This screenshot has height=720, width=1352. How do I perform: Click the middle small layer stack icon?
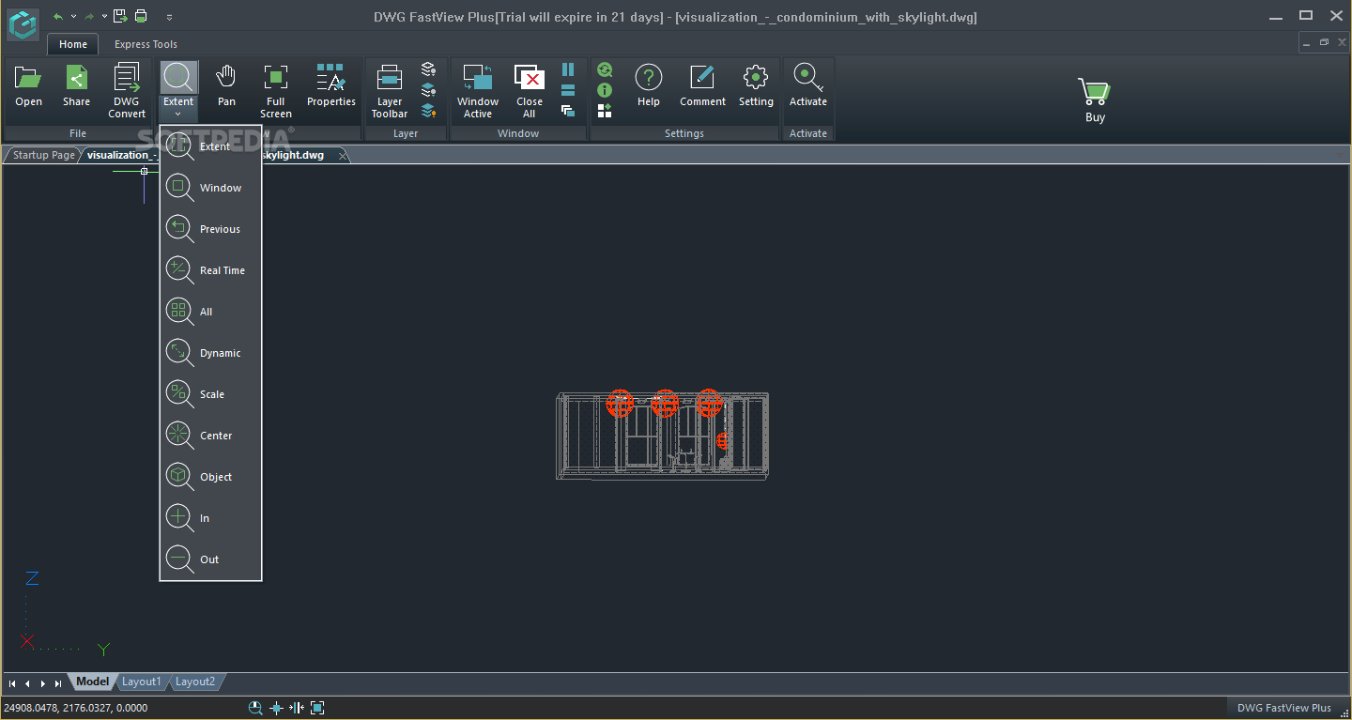coord(428,90)
